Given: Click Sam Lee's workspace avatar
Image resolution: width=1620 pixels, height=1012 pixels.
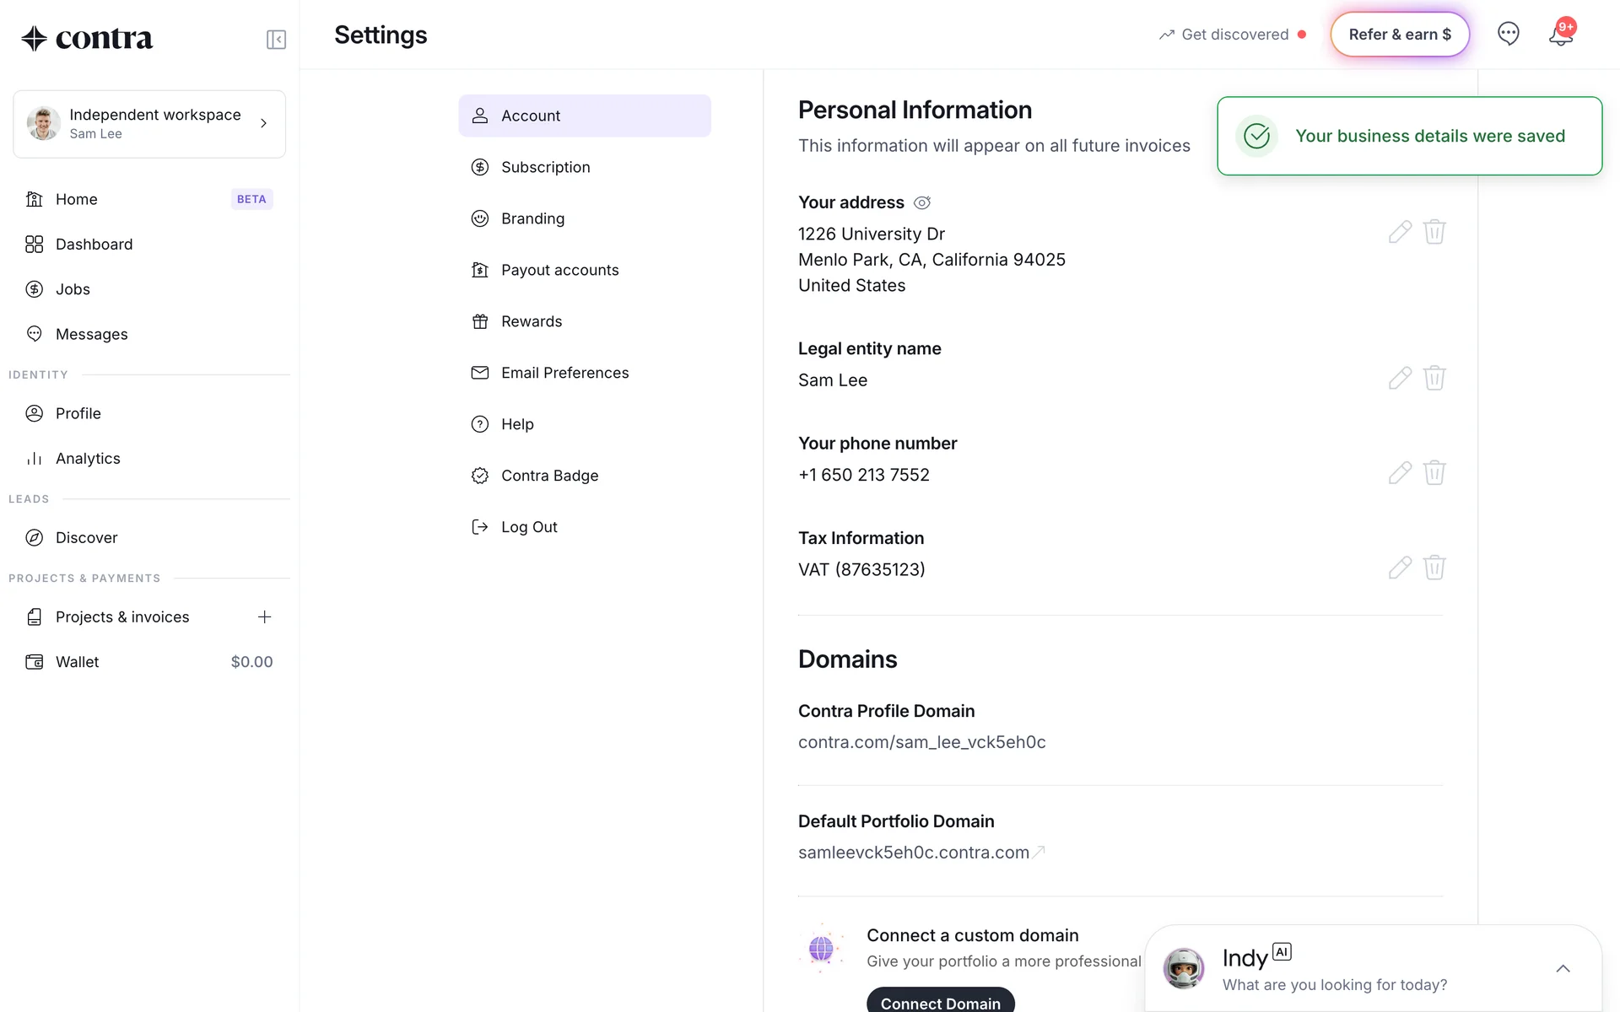Looking at the screenshot, I should tap(43, 124).
